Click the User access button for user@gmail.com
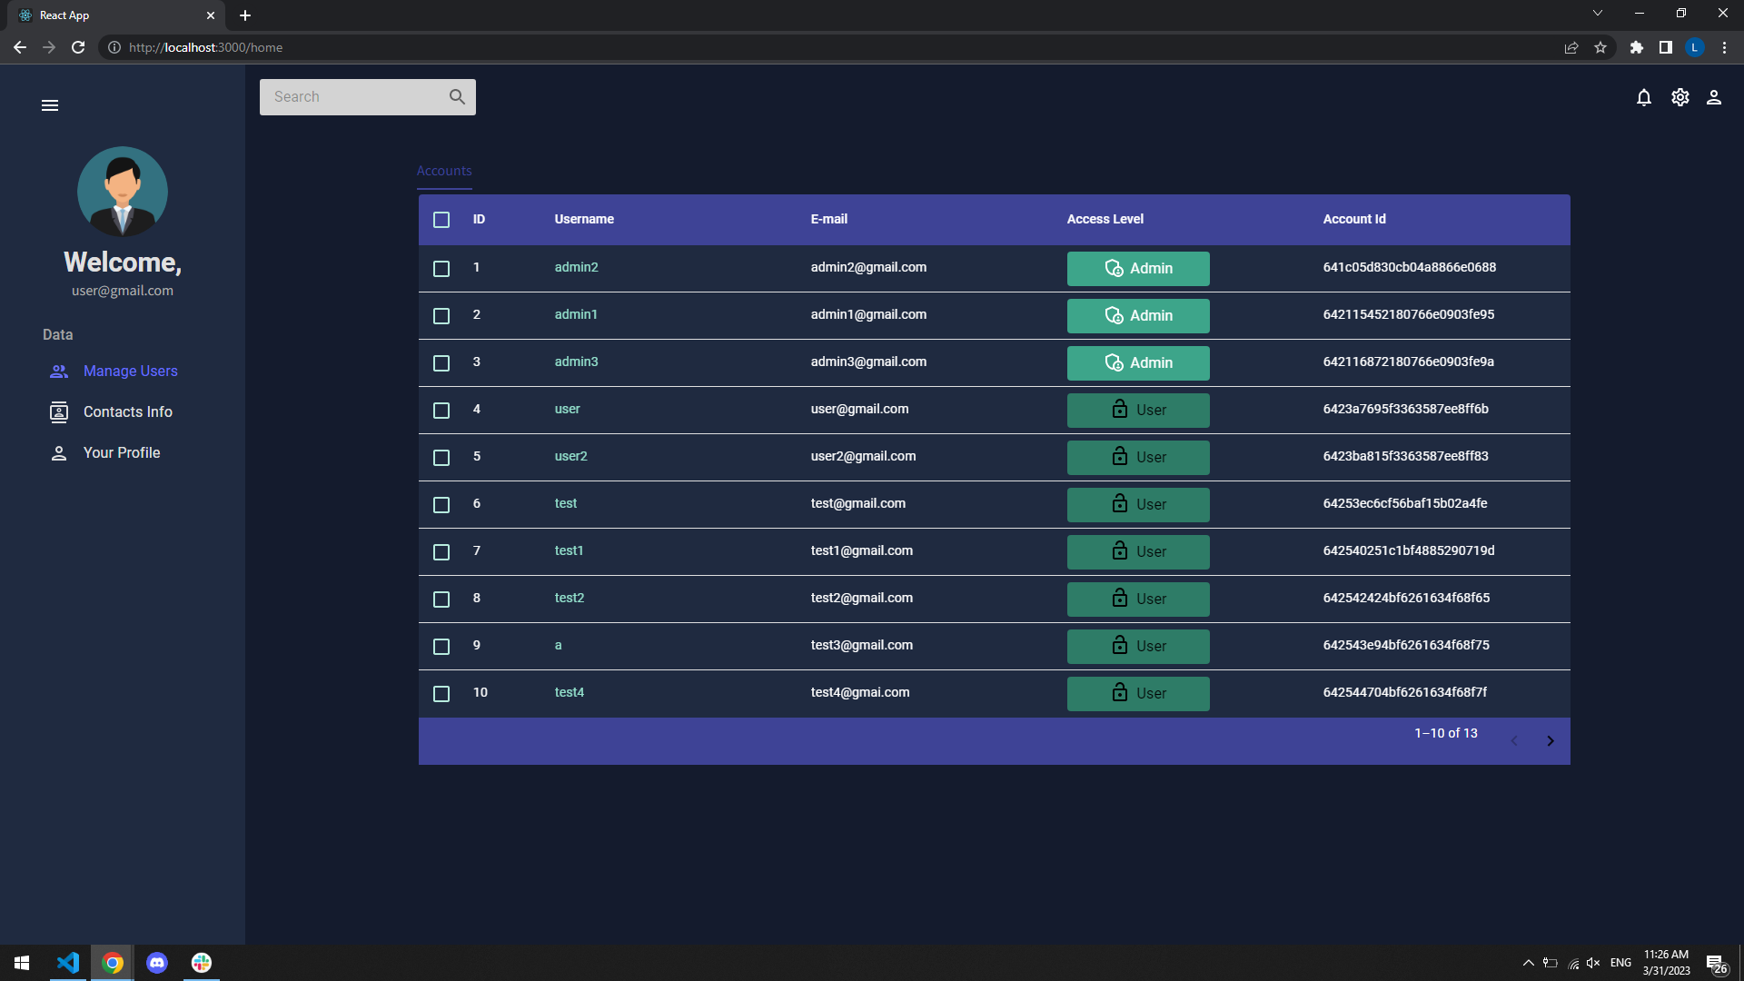Viewport: 1744px width, 981px height. (x=1138, y=411)
